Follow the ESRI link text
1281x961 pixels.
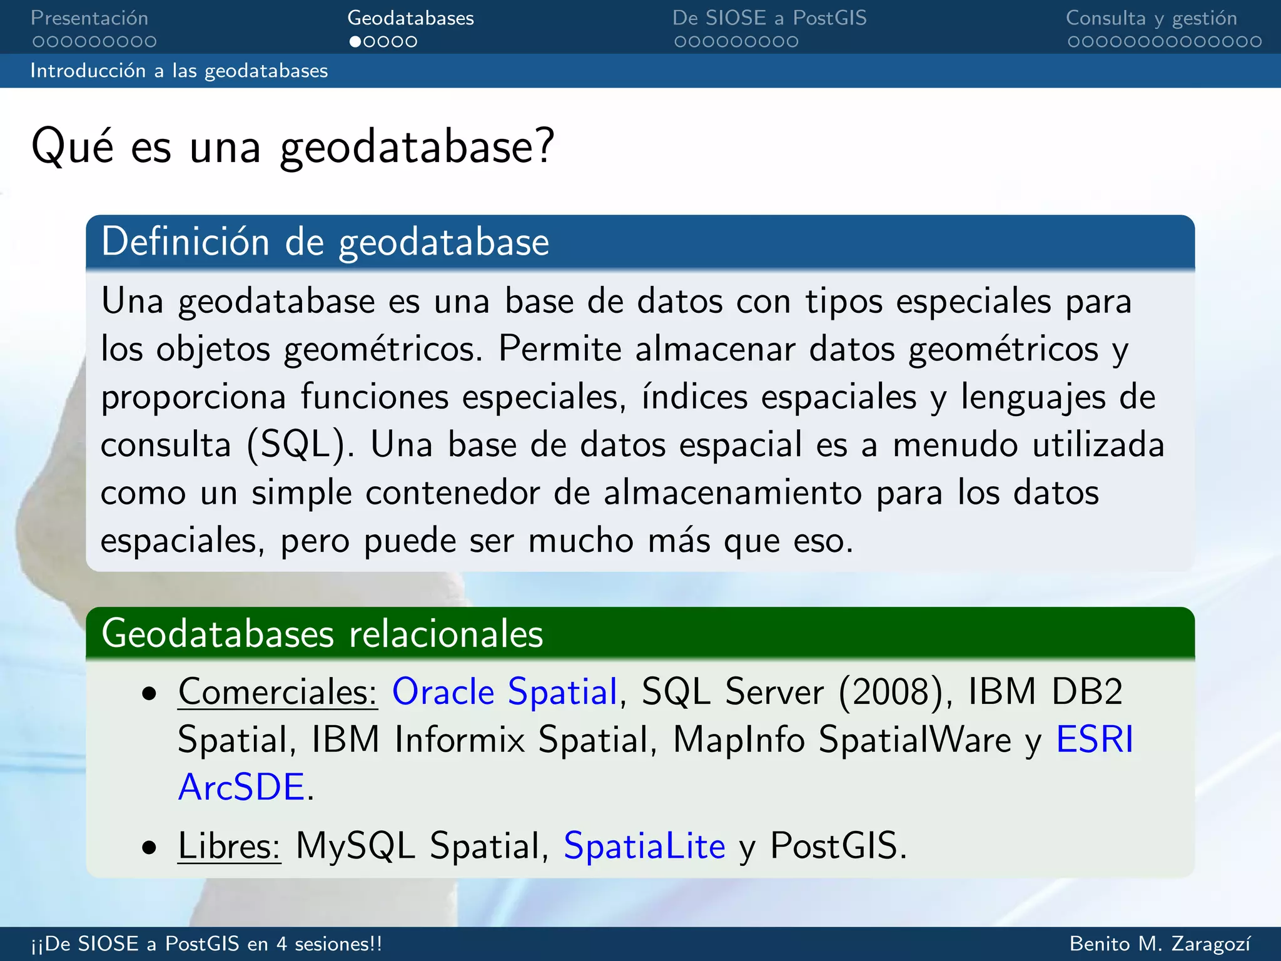tap(1095, 740)
